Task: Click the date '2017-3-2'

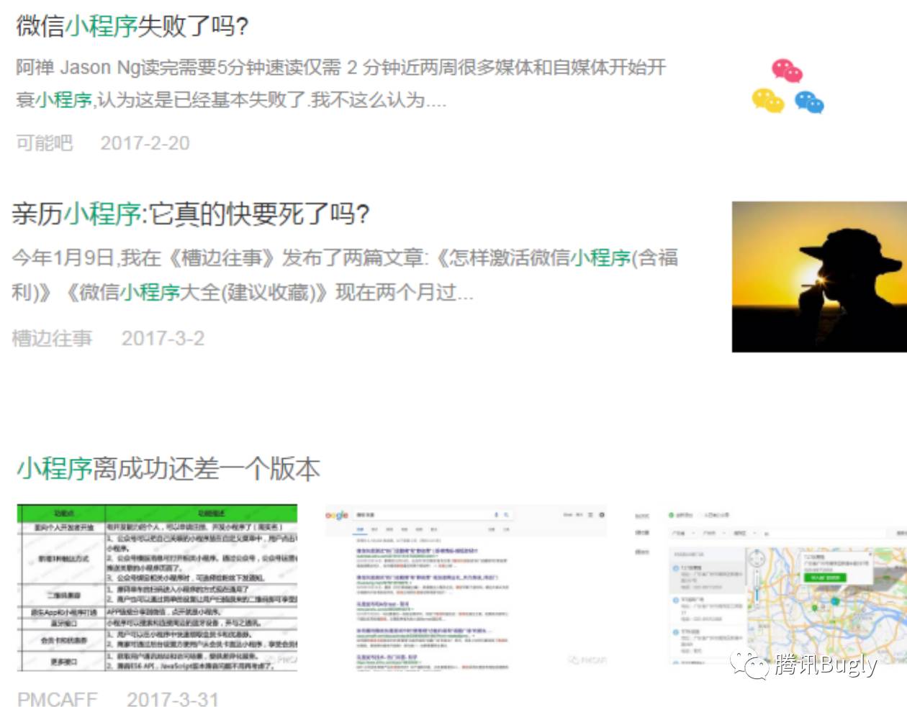Action: point(163,338)
